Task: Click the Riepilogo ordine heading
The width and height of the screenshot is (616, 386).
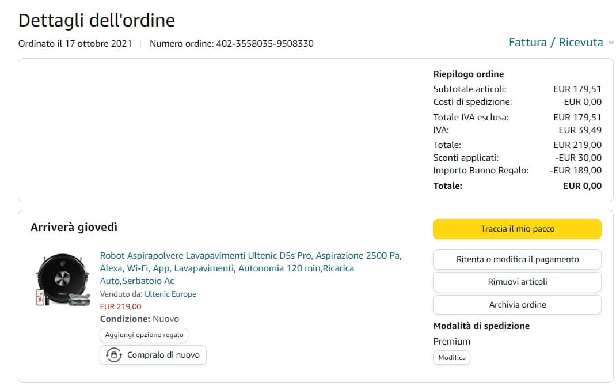Action: 468,74
